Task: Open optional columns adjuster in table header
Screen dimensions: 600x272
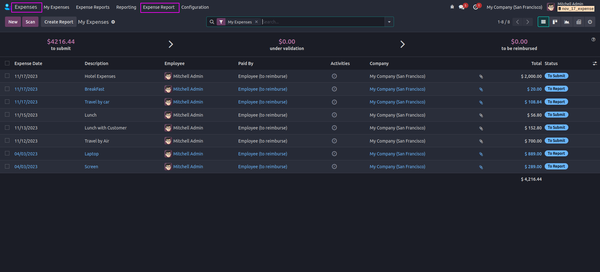Action: [594, 63]
